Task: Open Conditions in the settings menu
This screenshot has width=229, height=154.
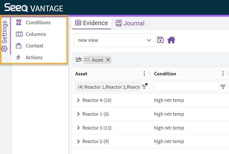Action: (x=38, y=22)
